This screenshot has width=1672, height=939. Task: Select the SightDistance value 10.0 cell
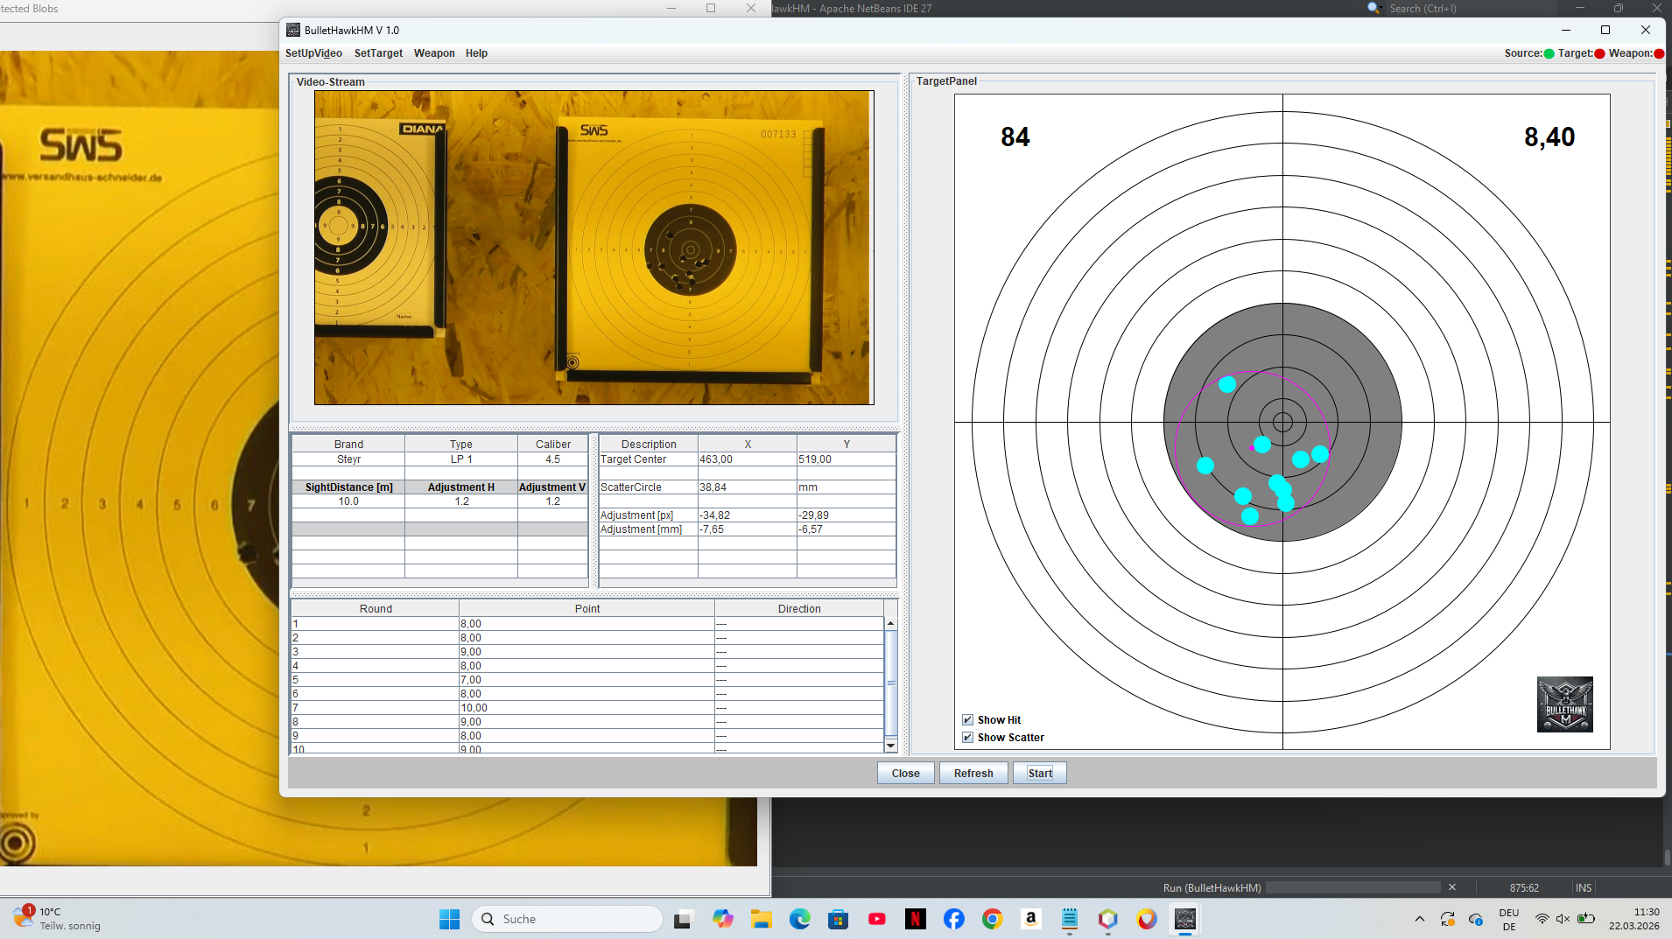point(348,501)
